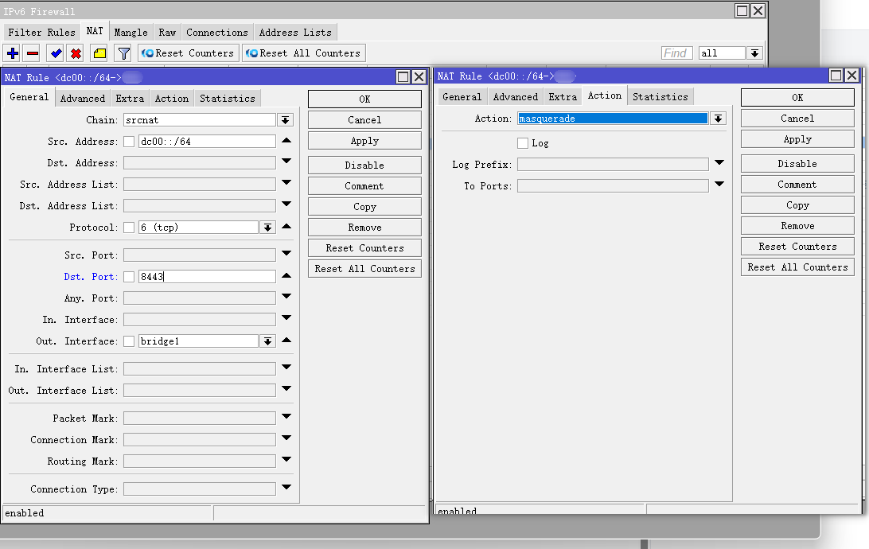Open the Advanced tab in left NAT Rule
Screen dimensions: 869x549
(x=83, y=99)
